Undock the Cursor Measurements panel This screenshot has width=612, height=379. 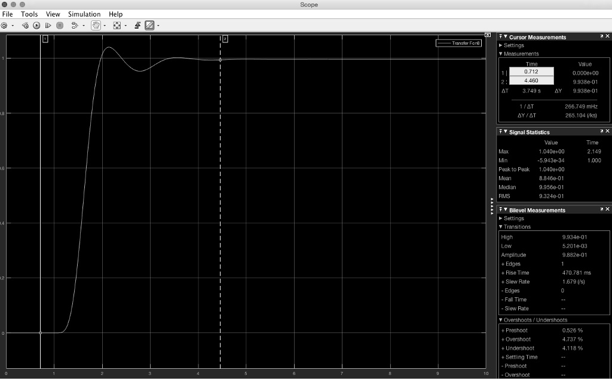click(x=602, y=37)
